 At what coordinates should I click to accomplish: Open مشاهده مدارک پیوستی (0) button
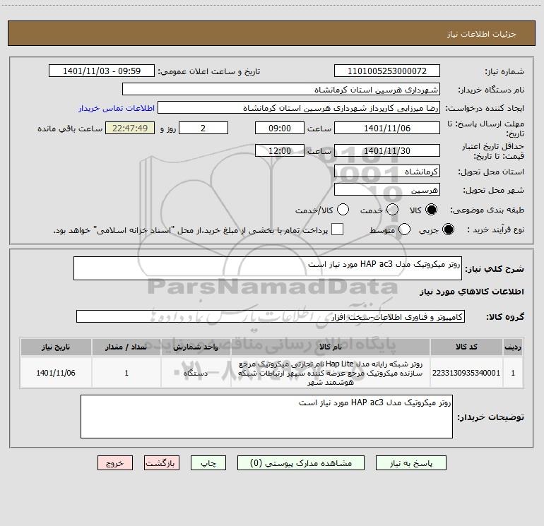[301, 463]
